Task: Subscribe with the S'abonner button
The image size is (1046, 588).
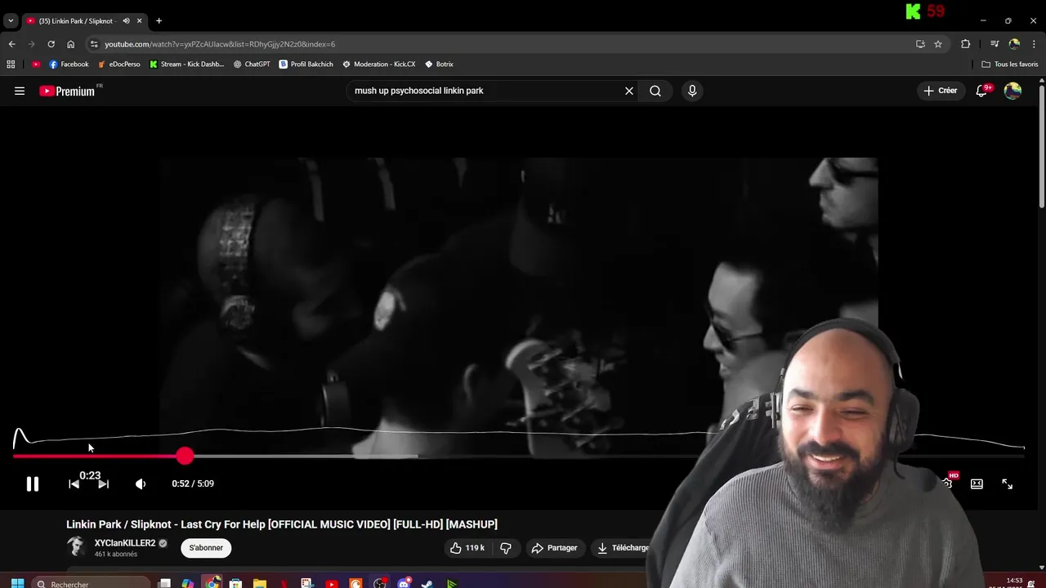Action: (x=206, y=548)
